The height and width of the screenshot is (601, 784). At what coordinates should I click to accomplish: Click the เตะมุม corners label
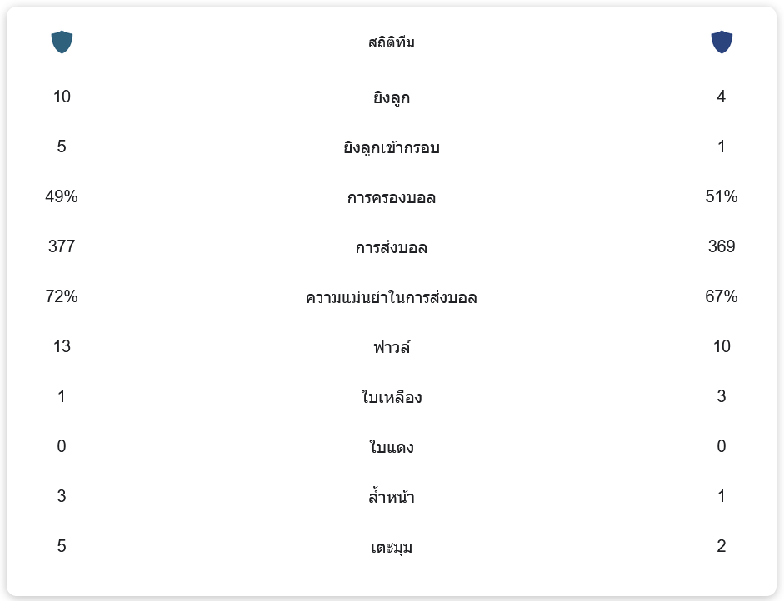coord(392,547)
